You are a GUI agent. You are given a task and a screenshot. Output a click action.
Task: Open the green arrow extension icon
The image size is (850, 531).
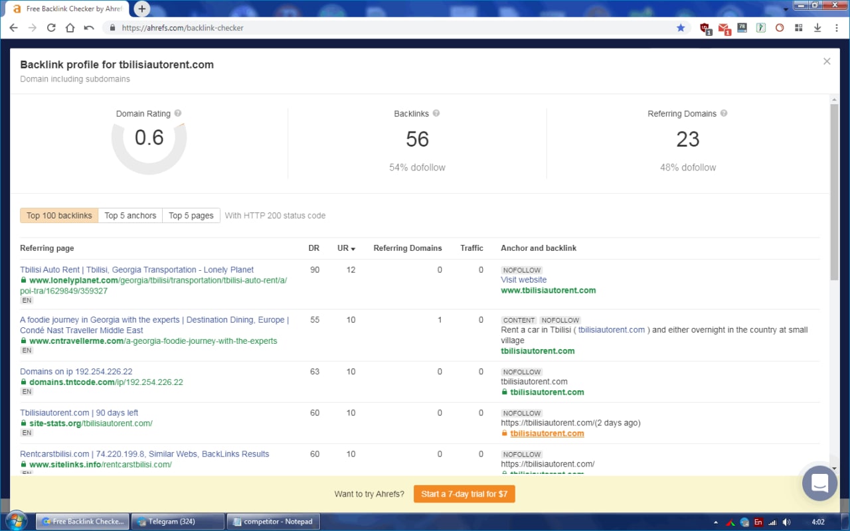[762, 28]
